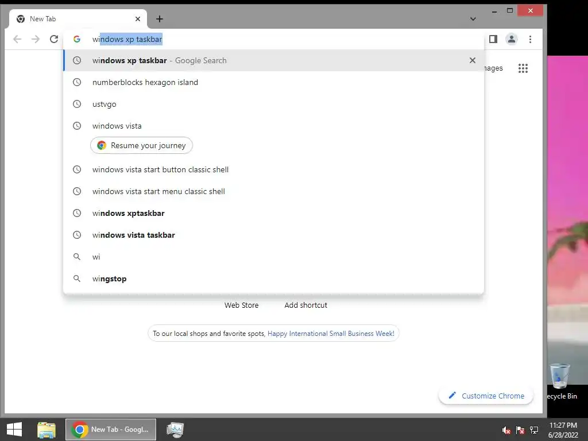Expand the tab search chevron
588x441 pixels.
click(473, 19)
